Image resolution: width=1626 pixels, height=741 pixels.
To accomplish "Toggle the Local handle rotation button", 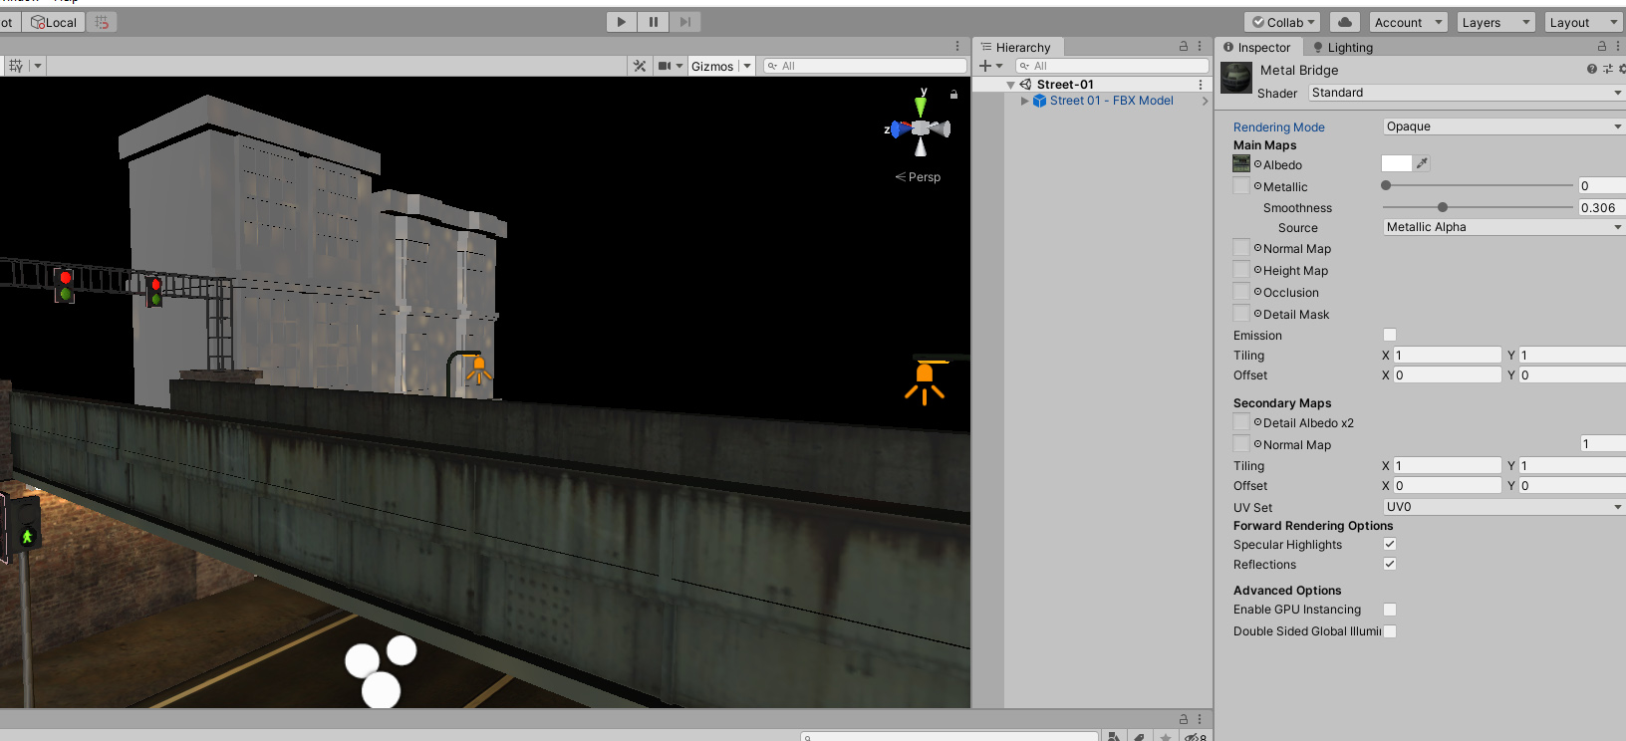I will point(53,22).
